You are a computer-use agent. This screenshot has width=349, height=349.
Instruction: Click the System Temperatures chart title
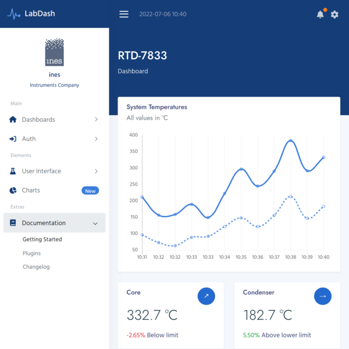coord(156,107)
